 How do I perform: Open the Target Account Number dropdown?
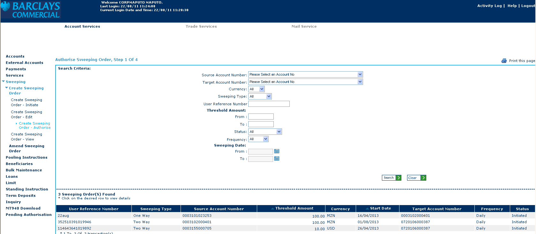tap(306, 82)
